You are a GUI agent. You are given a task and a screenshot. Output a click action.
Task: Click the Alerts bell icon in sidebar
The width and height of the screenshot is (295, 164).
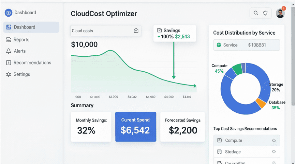[9, 51]
